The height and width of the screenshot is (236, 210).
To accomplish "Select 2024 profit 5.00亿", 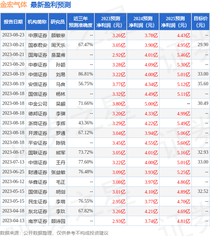I will 151,104.
